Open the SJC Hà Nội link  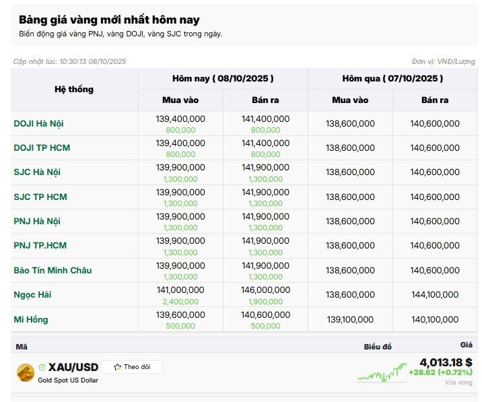tap(37, 172)
